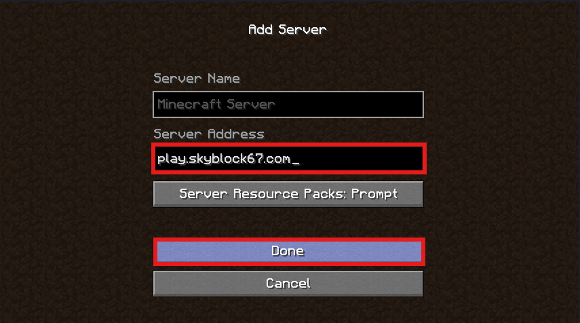Click the Add Server title text

[x=288, y=30]
